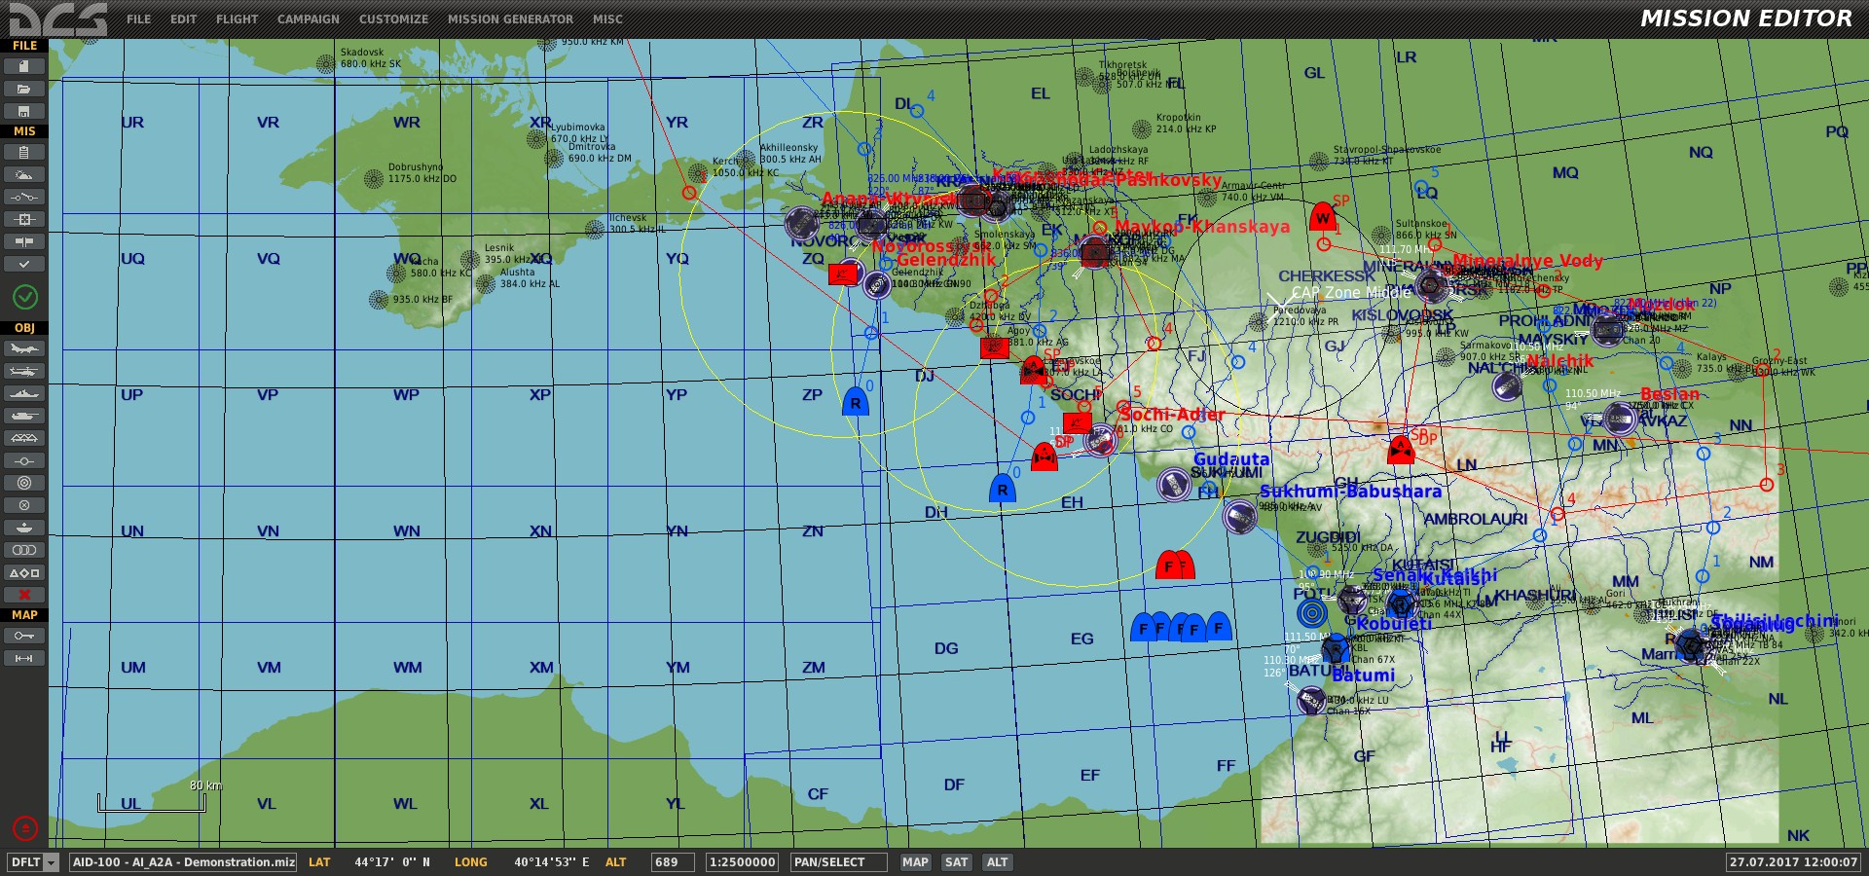
Task: Open a mission with the folder icon
Action: coord(24,89)
